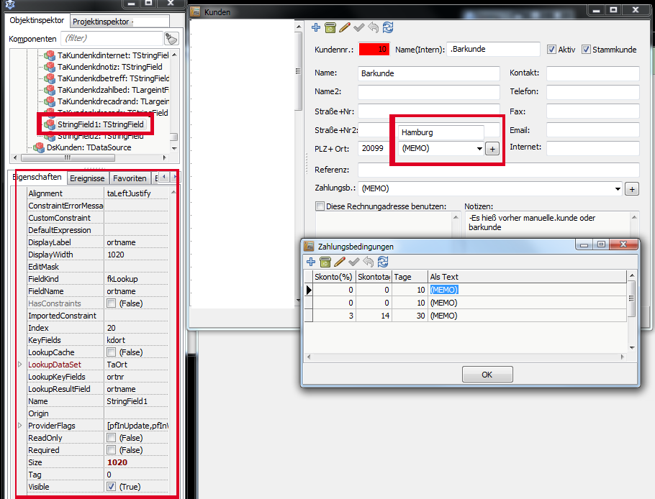Refresh the Zahlungsbedingungen table
Image resolution: width=655 pixels, height=499 pixels.
point(383,262)
